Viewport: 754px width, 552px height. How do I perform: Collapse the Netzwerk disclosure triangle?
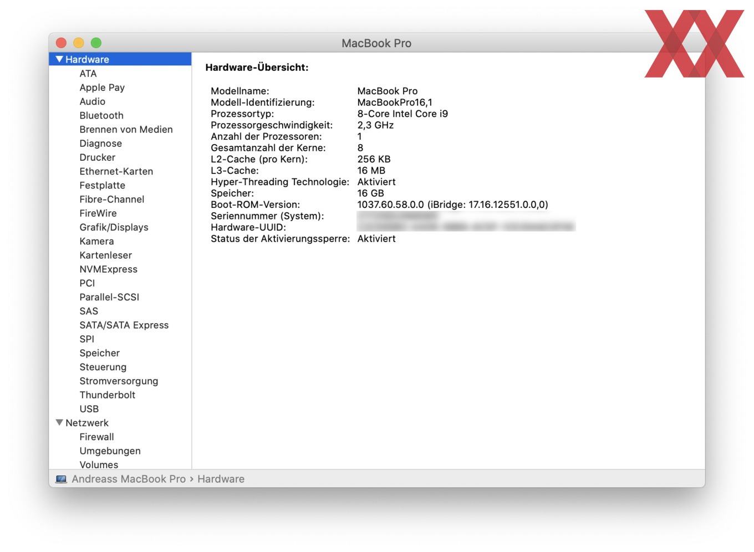pos(59,422)
